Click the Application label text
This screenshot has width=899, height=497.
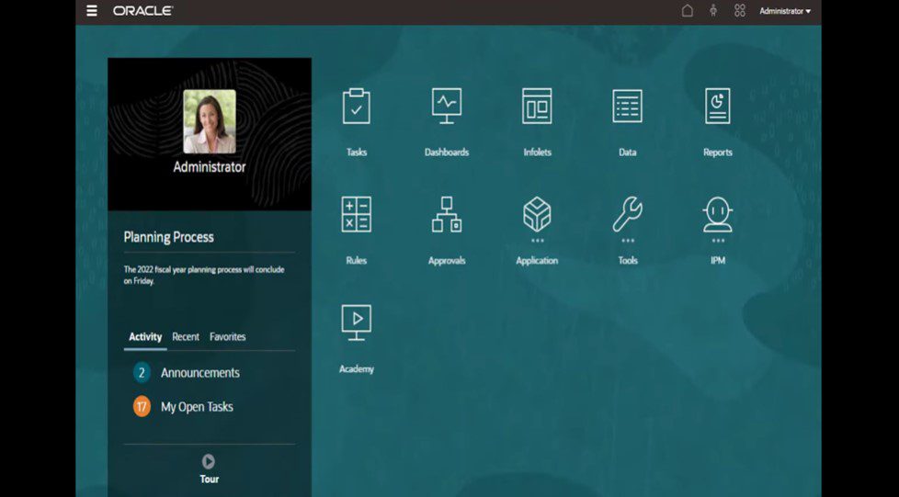pyautogui.click(x=537, y=261)
